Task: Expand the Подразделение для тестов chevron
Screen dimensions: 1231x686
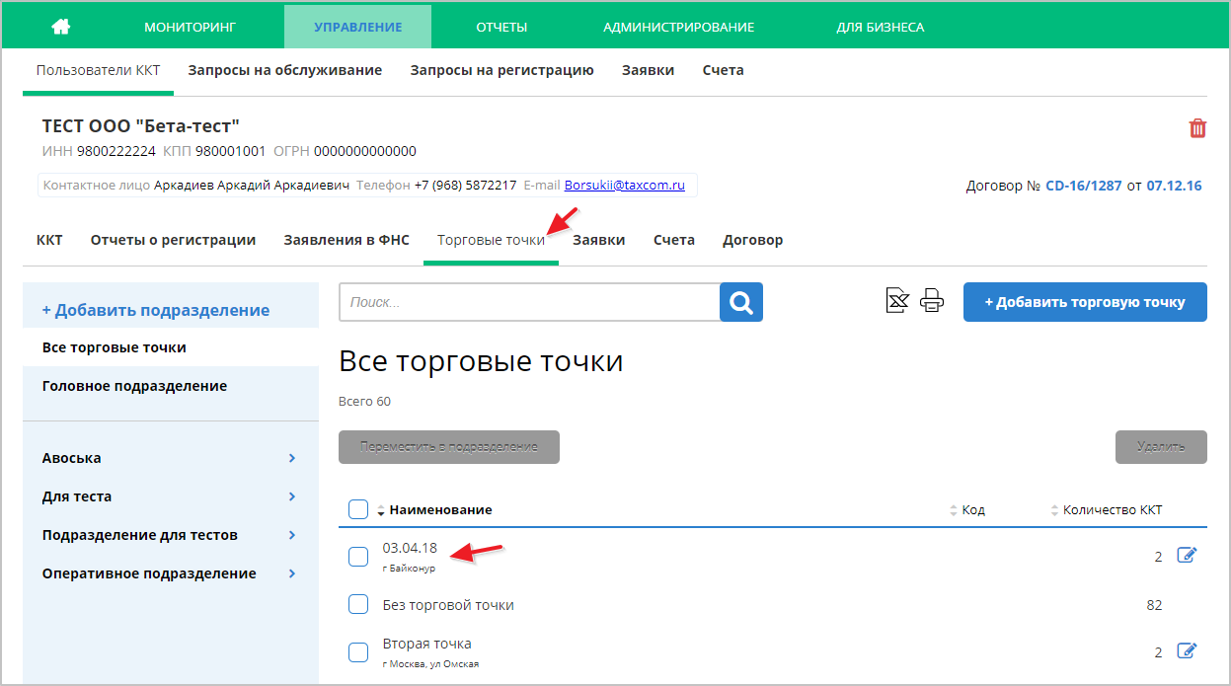Action: click(x=292, y=535)
